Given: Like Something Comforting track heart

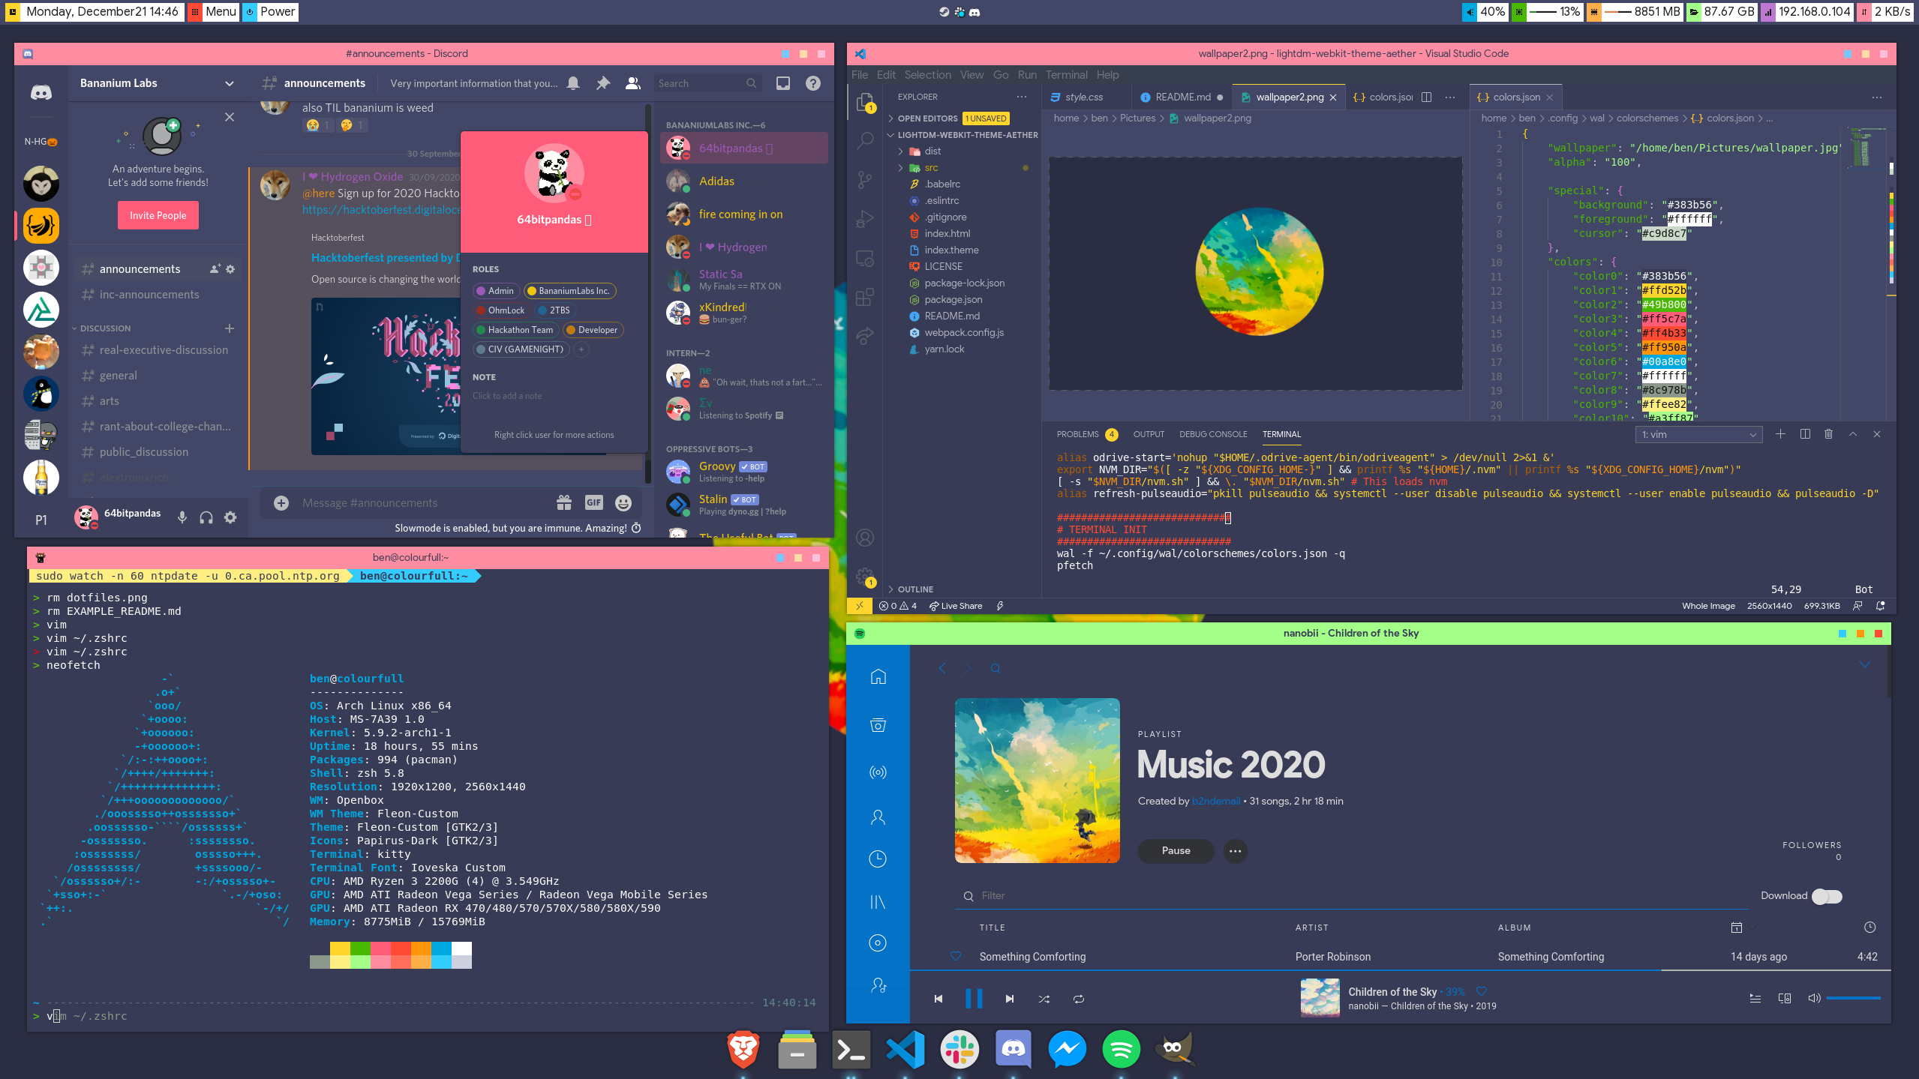Looking at the screenshot, I should pos(956,956).
